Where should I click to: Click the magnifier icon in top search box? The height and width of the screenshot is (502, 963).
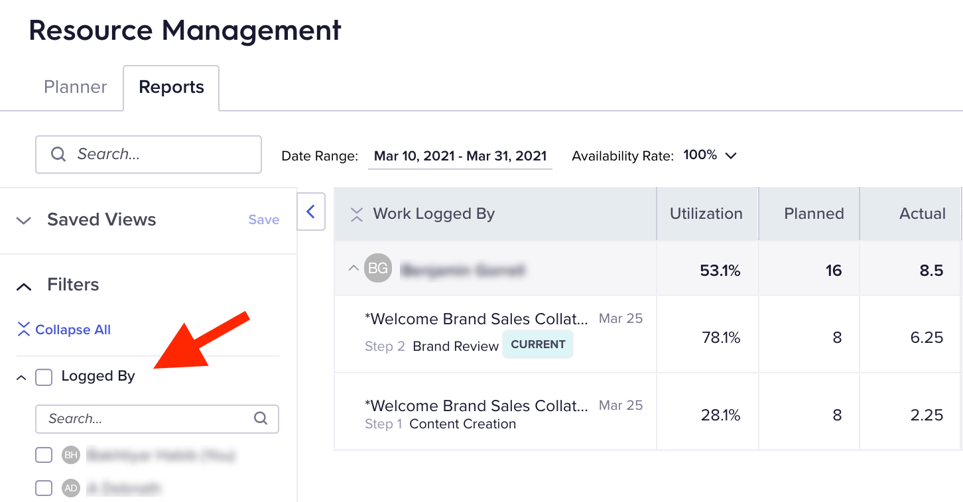click(58, 155)
